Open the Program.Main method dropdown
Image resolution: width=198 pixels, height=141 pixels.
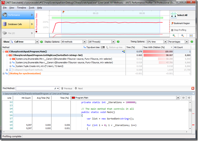tap(178, 98)
